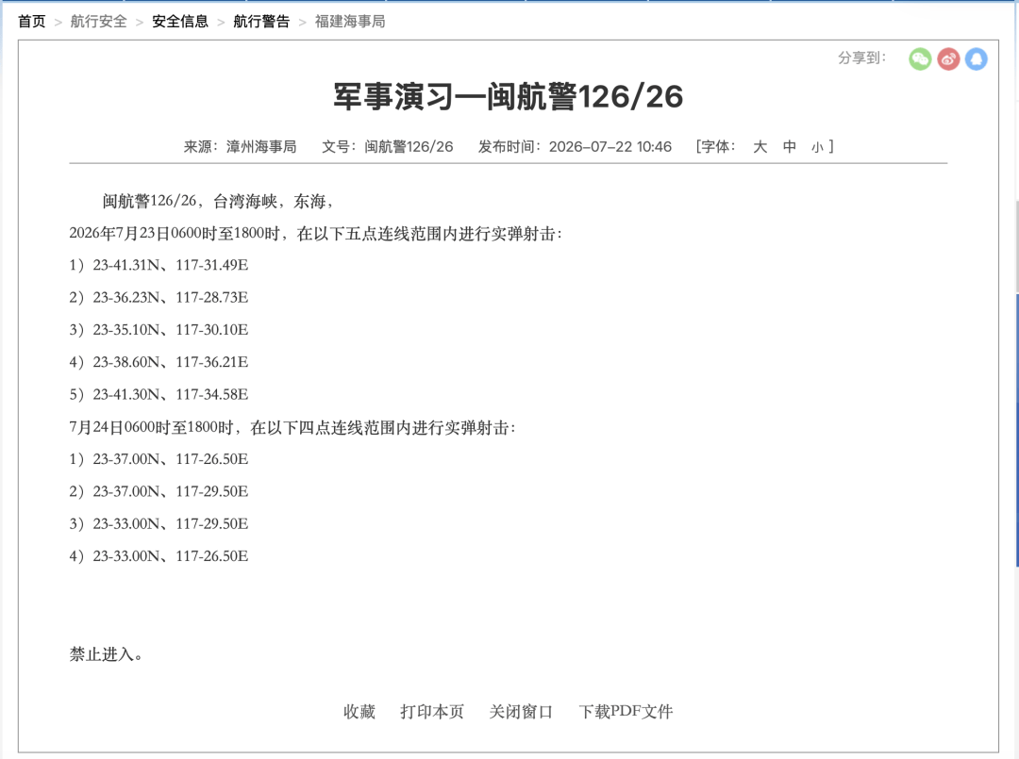The height and width of the screenshot is (759, 1019).
Task: Click the publish time 2026-07-22 10:46
Action: [x=610, y=147]
